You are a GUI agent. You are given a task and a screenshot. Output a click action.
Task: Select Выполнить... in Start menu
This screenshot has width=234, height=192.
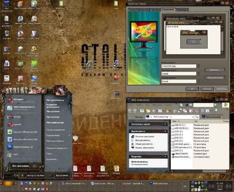tap(52, 159)
